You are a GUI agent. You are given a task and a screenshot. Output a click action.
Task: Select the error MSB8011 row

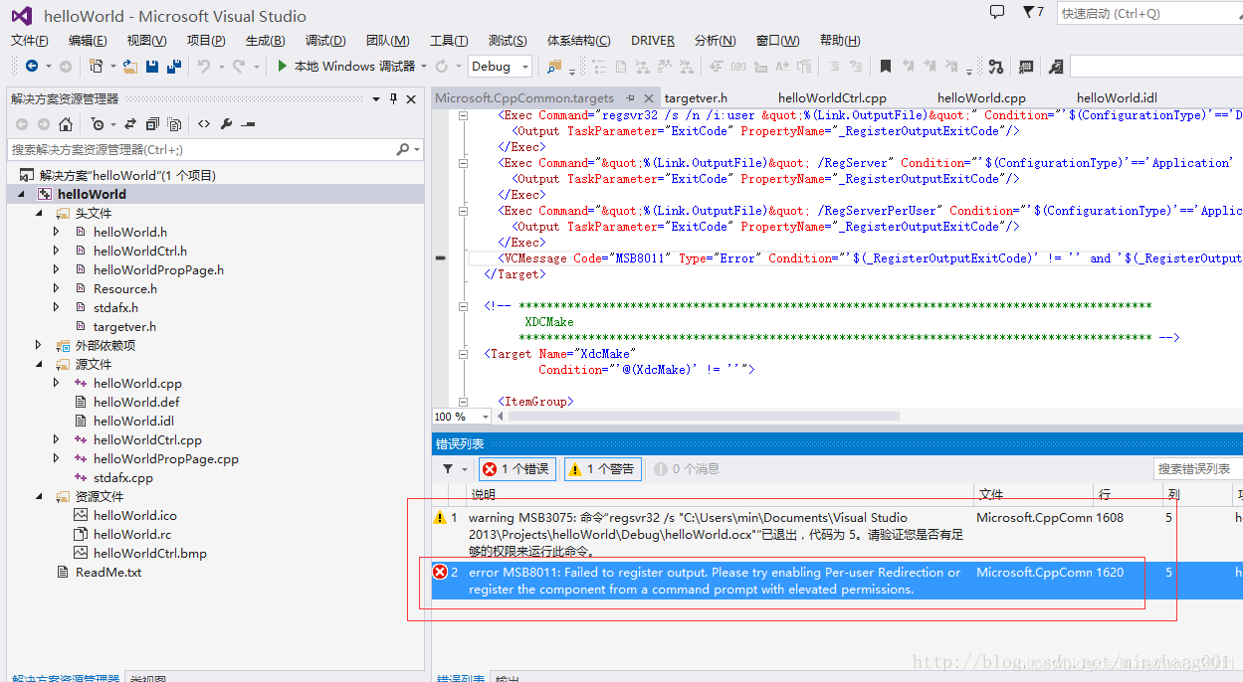(x=836, y=581)
